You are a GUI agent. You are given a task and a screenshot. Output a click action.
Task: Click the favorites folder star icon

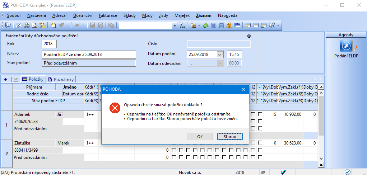[193, 25]
